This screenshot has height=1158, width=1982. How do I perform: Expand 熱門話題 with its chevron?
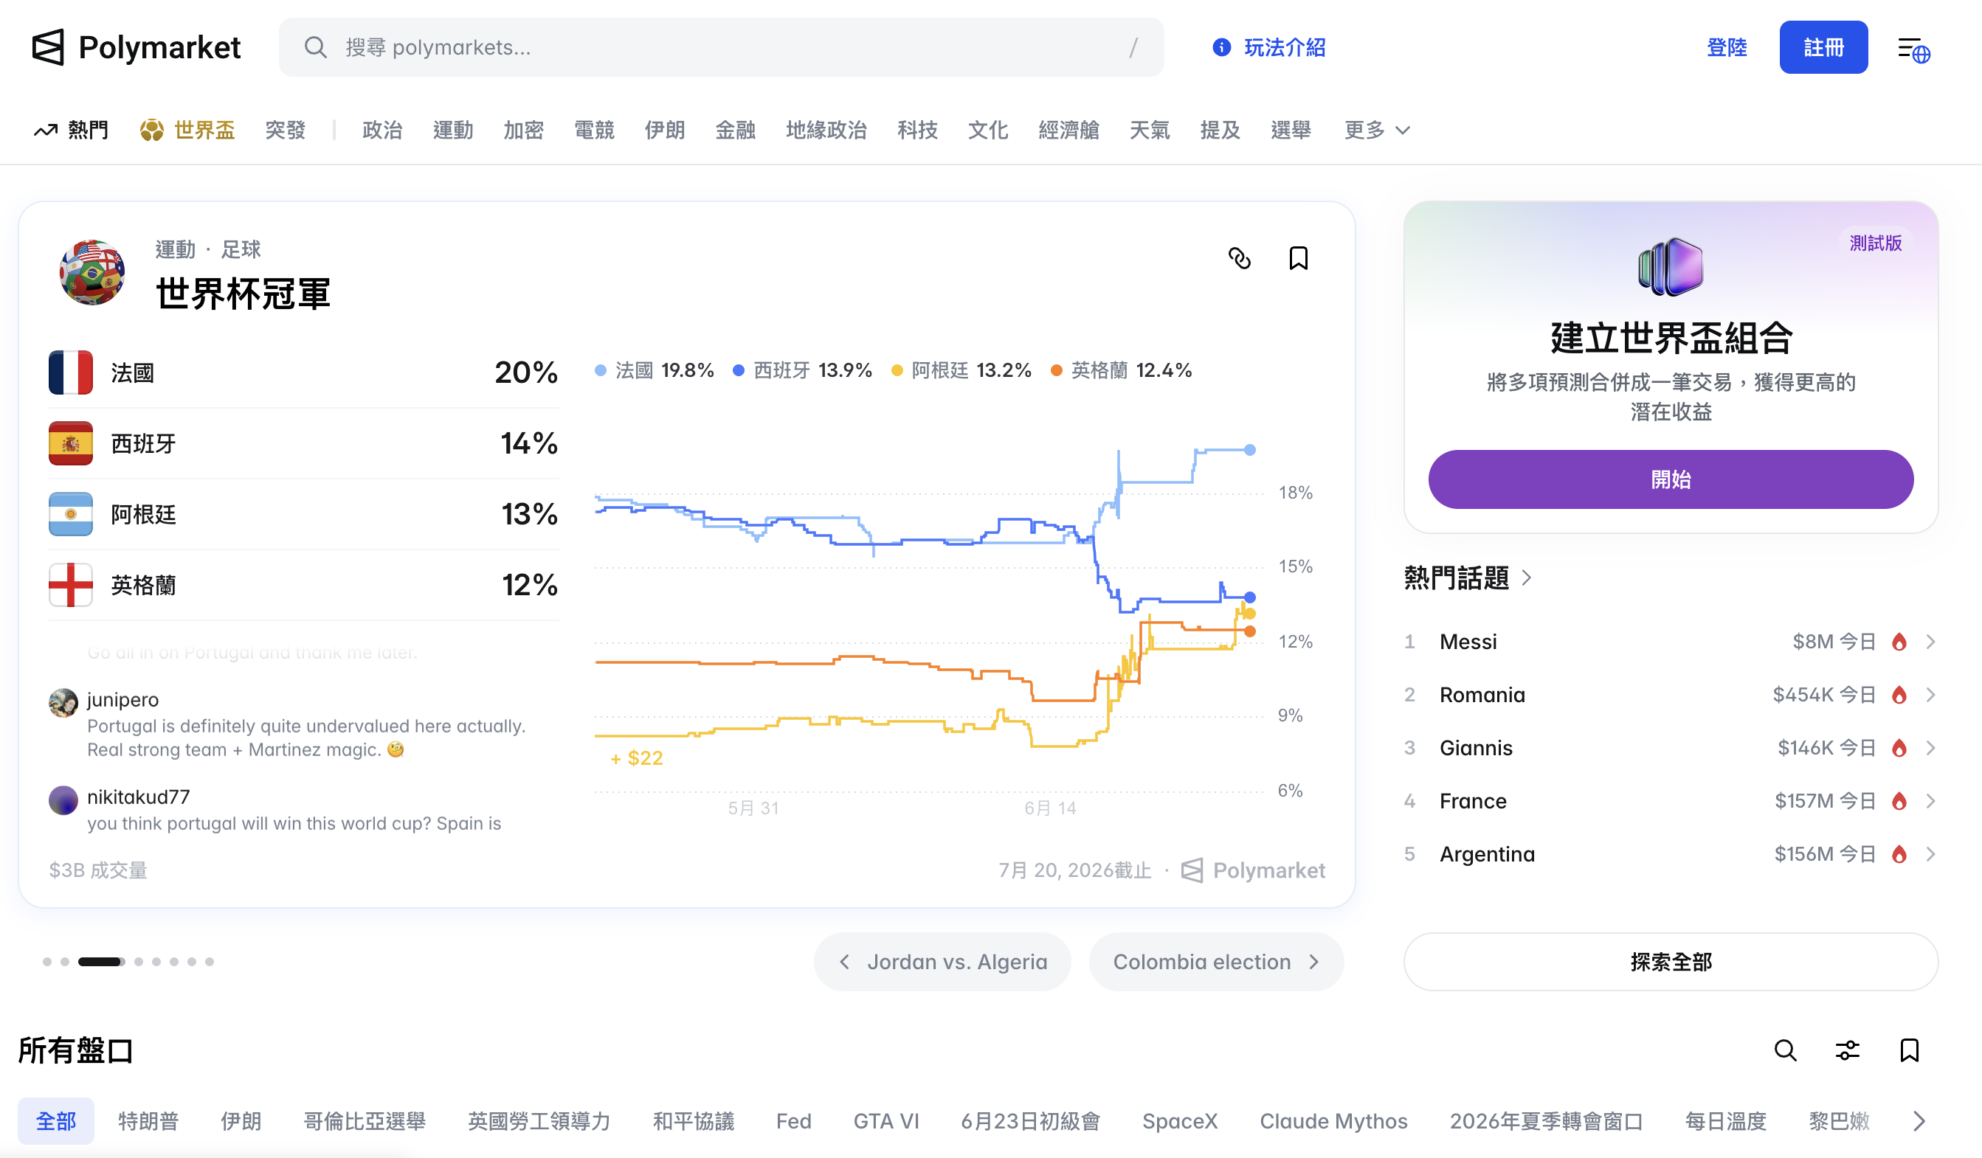point(1527,578)
